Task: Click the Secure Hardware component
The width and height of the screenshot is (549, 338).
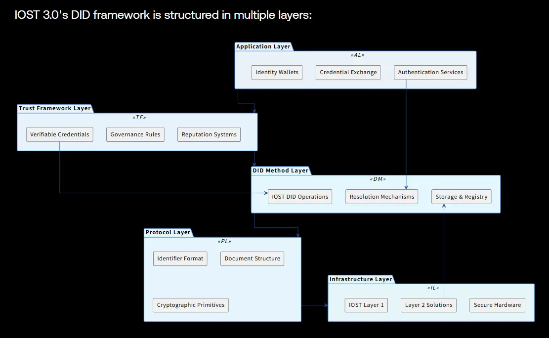Action: pyautogui.click(x=497, y=305)
